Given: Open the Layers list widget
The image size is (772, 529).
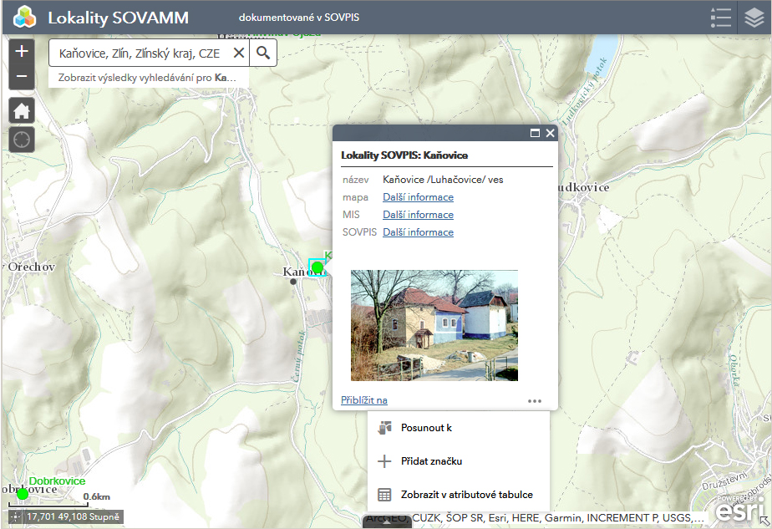Looking at the screenshot, I should click(x=754, y=18).
